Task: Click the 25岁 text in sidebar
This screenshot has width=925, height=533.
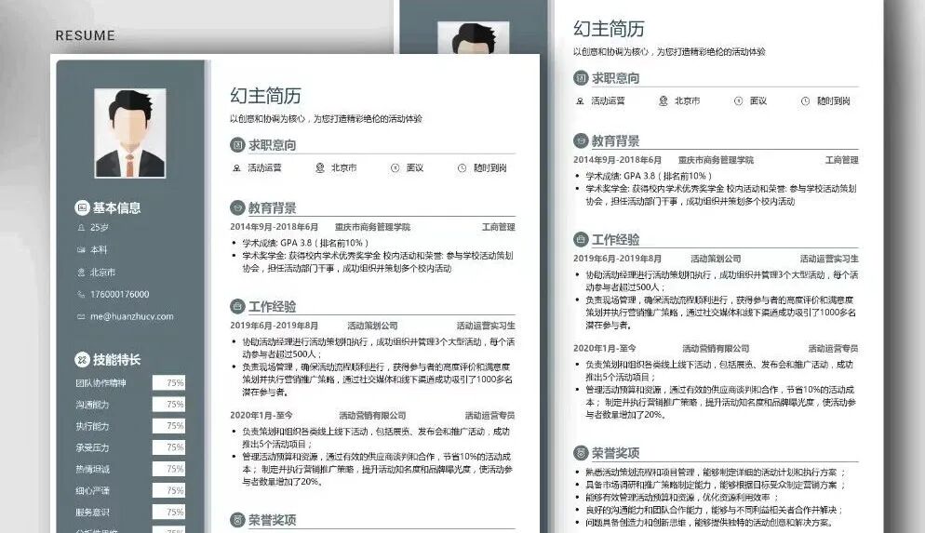Action: [99, 228]
